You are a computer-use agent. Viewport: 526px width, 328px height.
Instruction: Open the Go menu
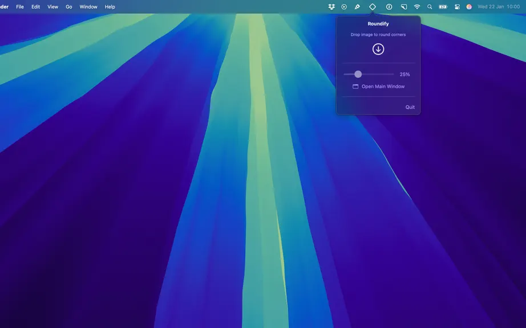coord(69,7)
